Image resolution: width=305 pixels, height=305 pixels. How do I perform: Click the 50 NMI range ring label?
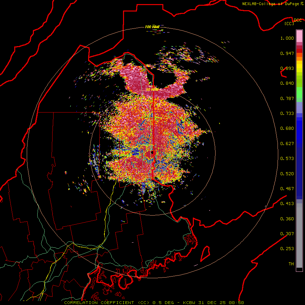152,89
